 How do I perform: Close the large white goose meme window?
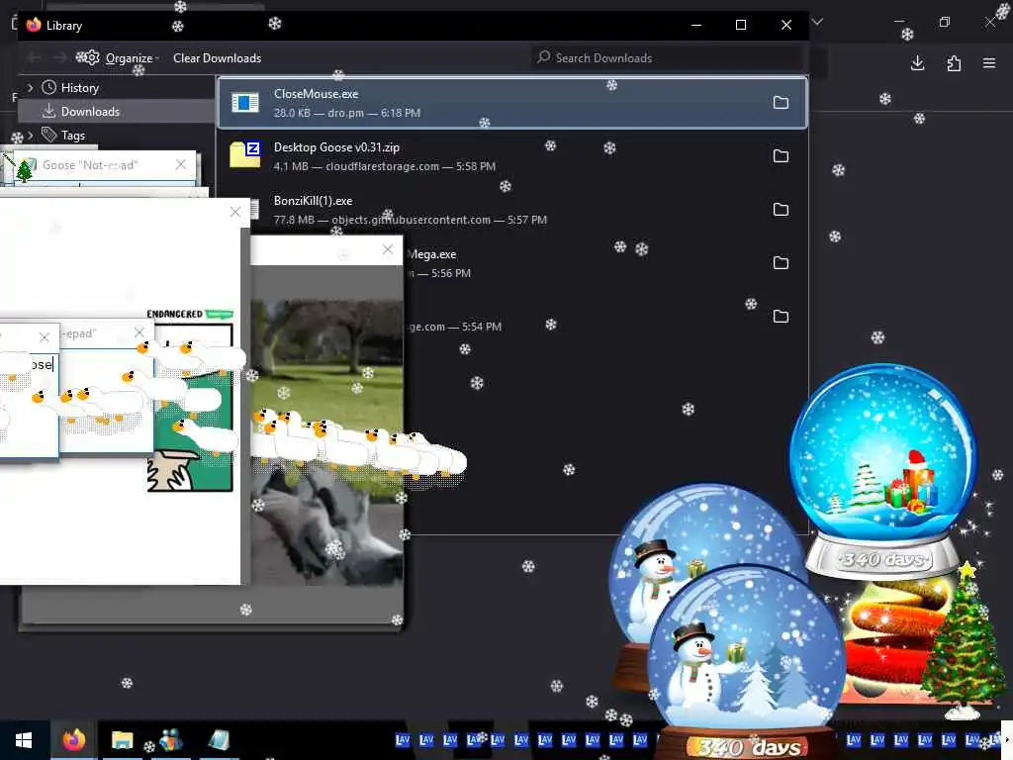click(235, 212)
